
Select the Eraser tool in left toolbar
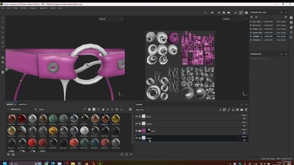click(3, 22)
